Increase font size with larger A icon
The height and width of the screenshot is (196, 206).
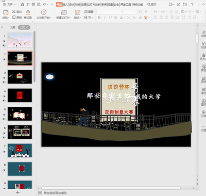140,12
